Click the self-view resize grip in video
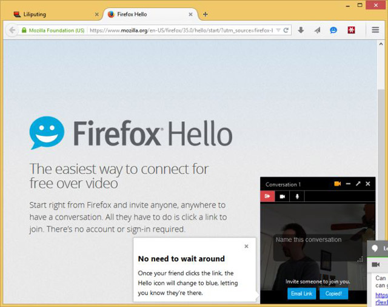388x307 pixels. 360,259
